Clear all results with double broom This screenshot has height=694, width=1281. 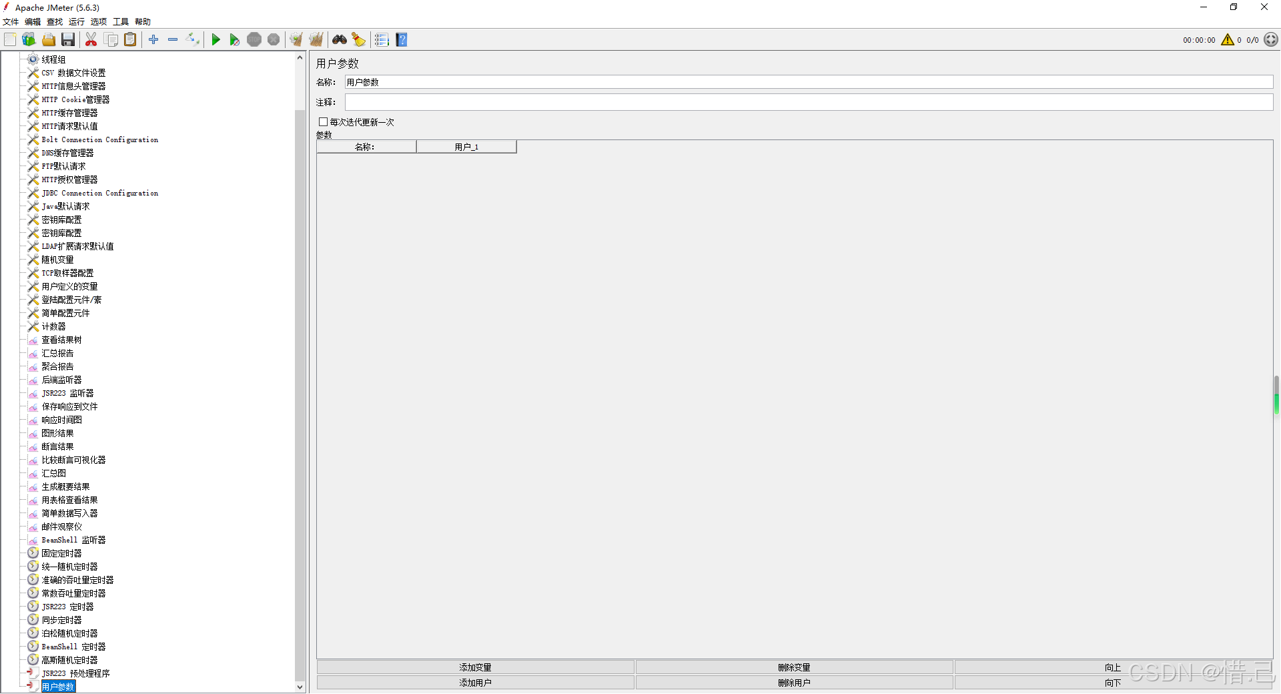(x=316, y=40)
